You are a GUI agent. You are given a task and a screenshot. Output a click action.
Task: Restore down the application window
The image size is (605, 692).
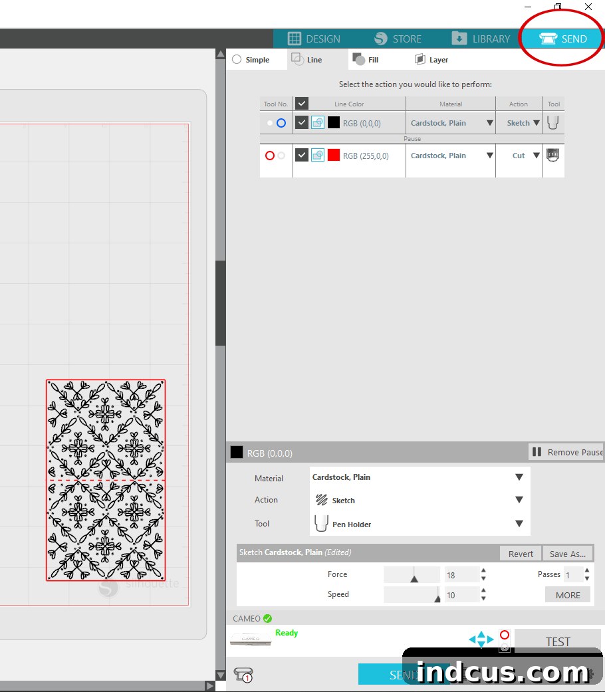pos(558,7)
